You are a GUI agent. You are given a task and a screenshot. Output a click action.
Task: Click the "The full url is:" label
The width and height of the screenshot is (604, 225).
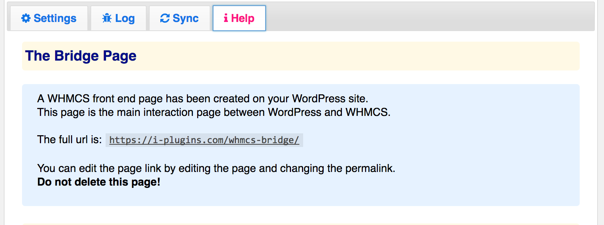[70, 139]
